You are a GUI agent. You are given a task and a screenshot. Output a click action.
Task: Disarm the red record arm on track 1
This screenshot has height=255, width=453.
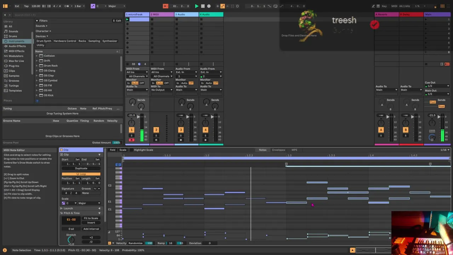click(131, 140)
